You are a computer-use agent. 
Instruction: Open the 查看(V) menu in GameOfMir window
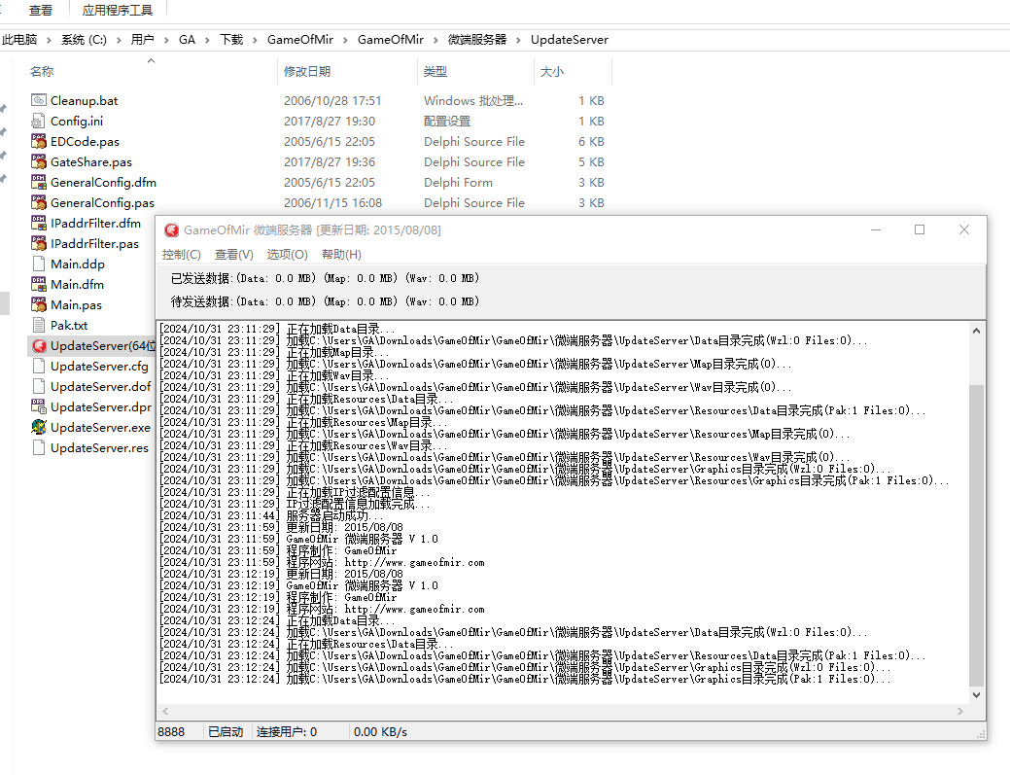234,255
